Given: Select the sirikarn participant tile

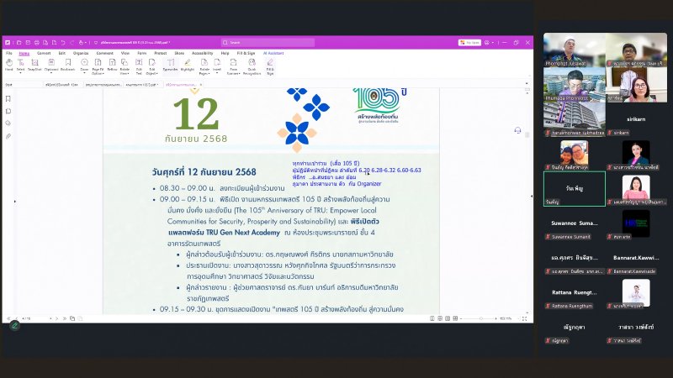Looking at the screenshot, I should 636,119.
